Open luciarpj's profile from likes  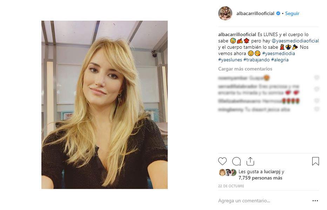272,172
